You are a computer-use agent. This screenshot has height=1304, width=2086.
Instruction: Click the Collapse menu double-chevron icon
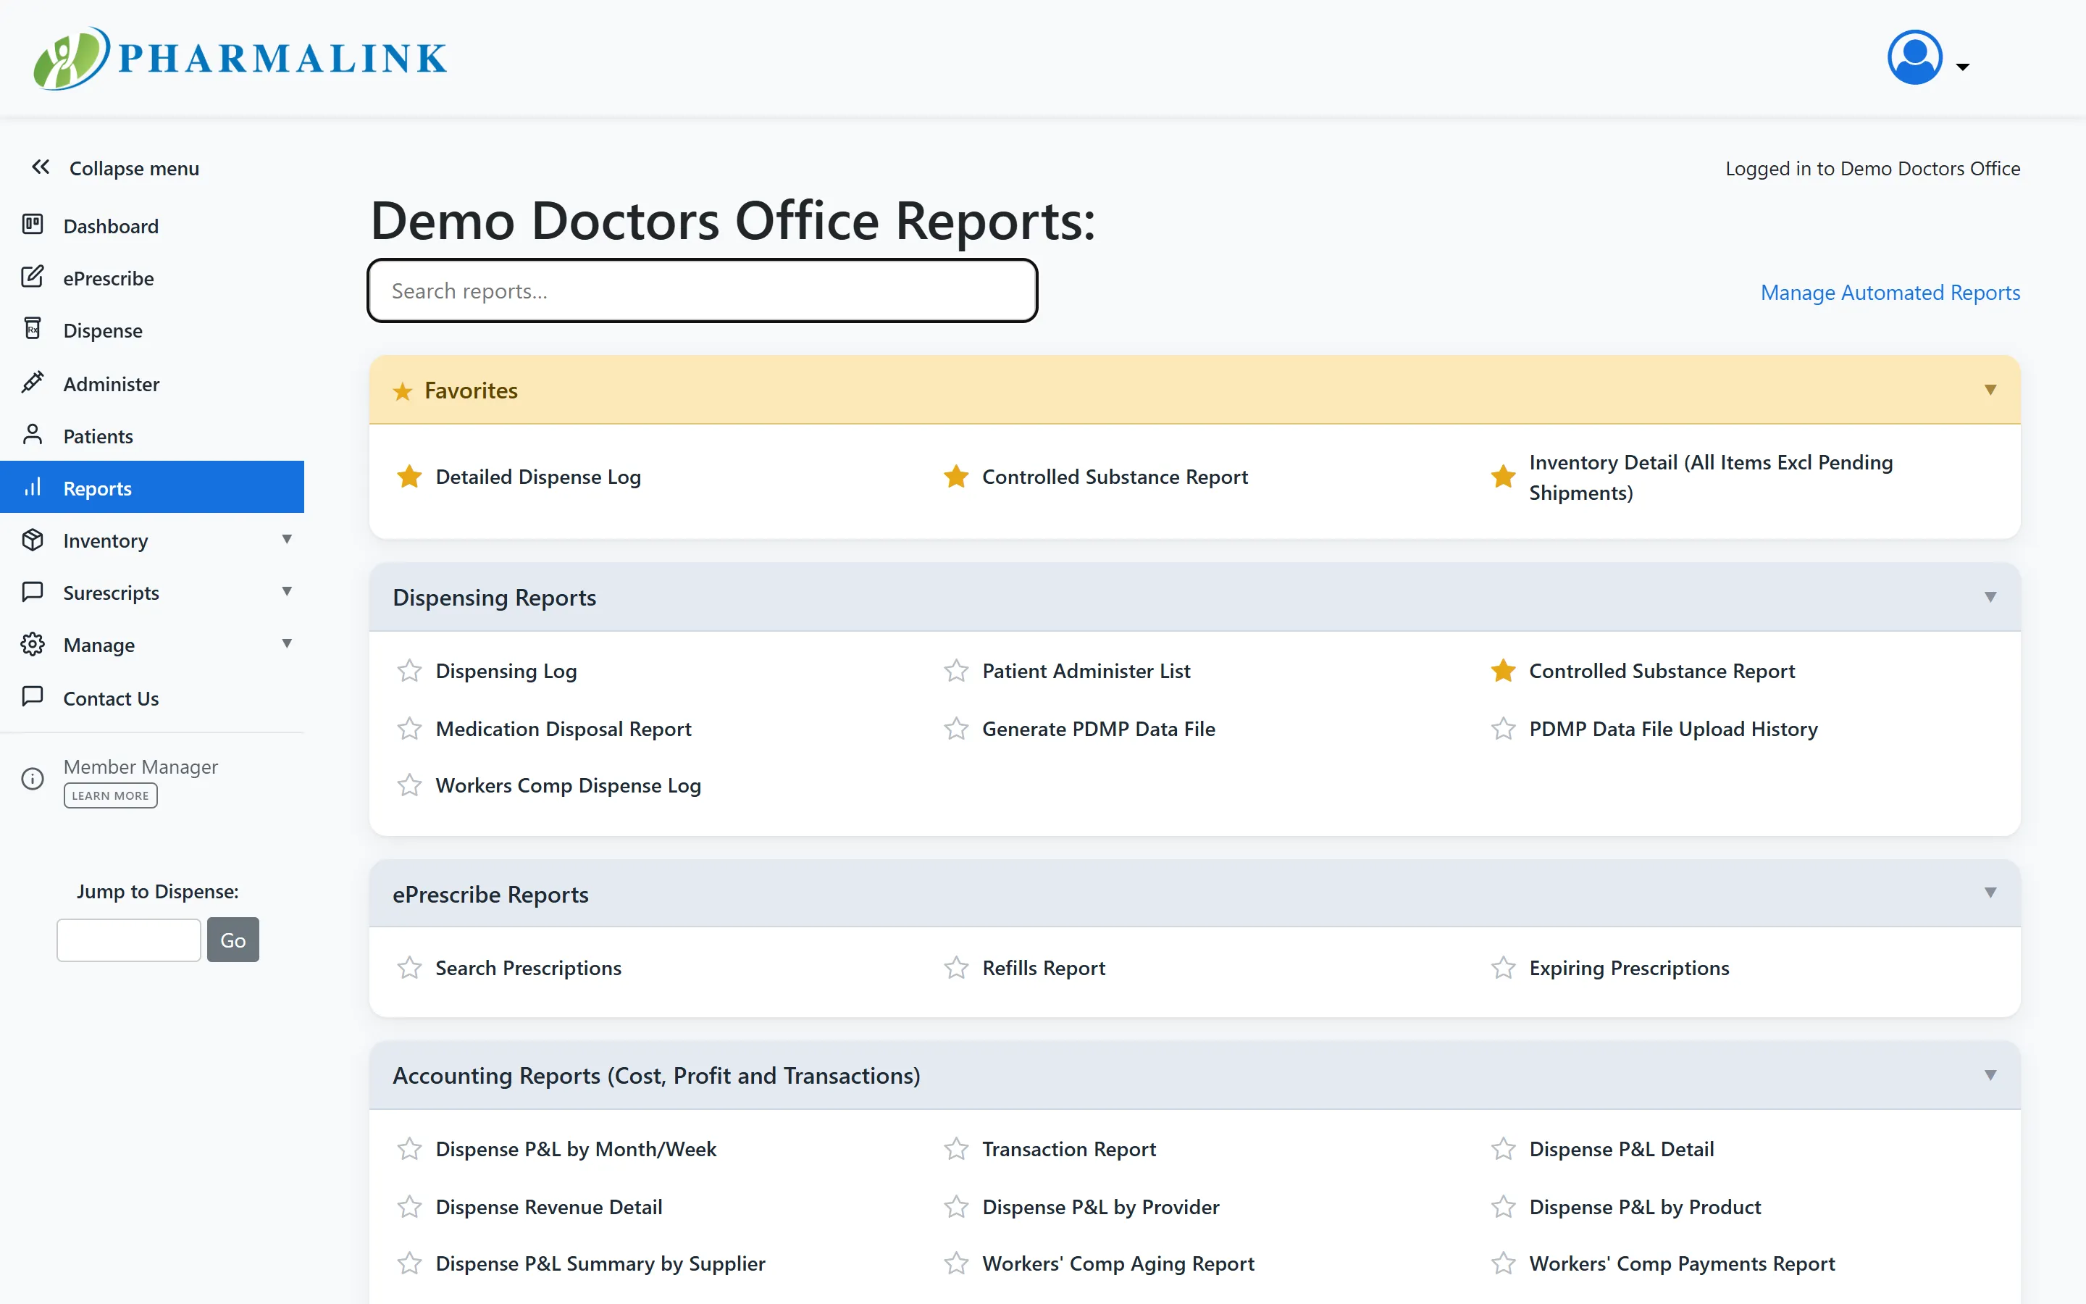41,167
